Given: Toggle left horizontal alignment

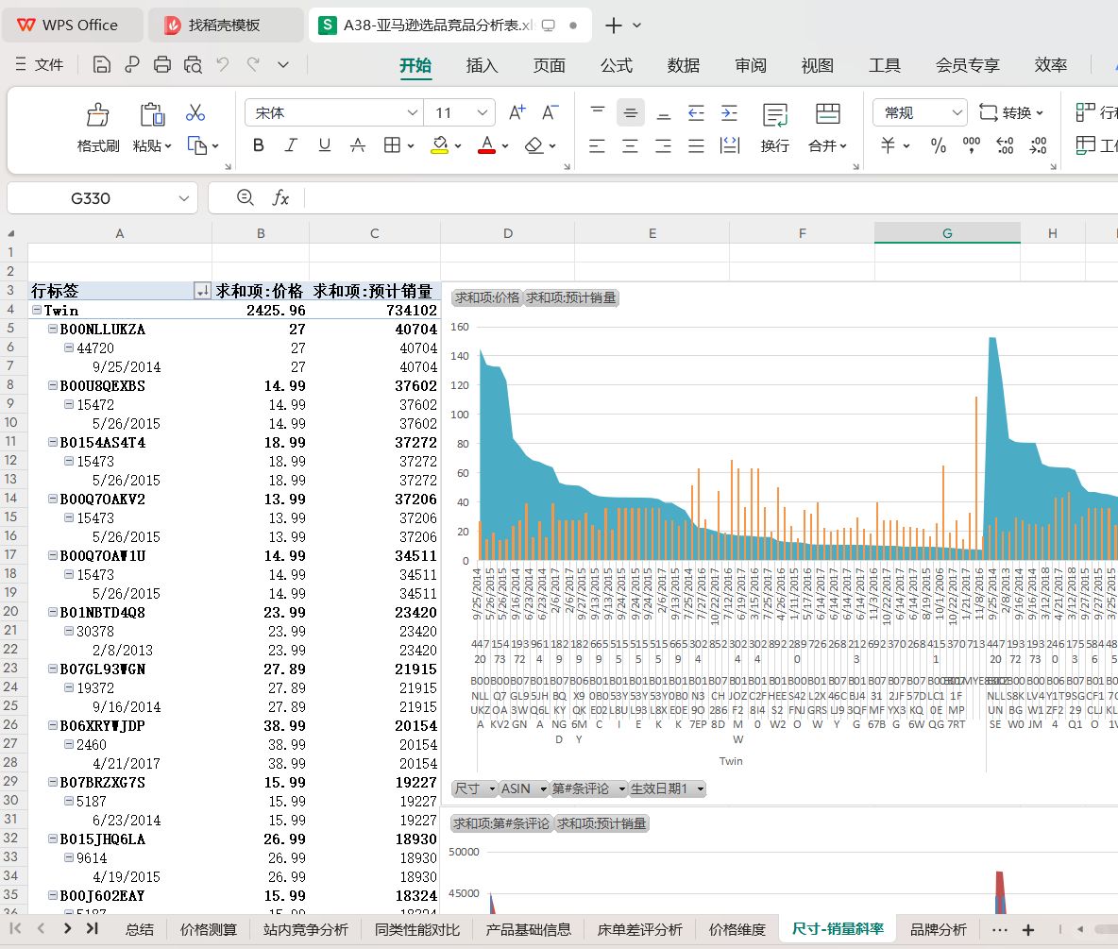Looking at the screenshot, I should pyautogui.click(x=597, y=146).
